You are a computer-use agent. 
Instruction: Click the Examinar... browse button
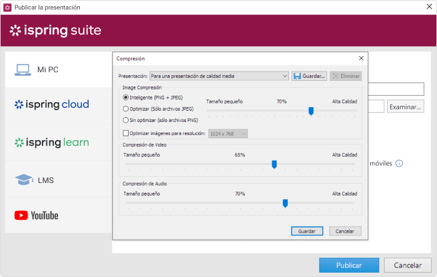coord(406,106)
